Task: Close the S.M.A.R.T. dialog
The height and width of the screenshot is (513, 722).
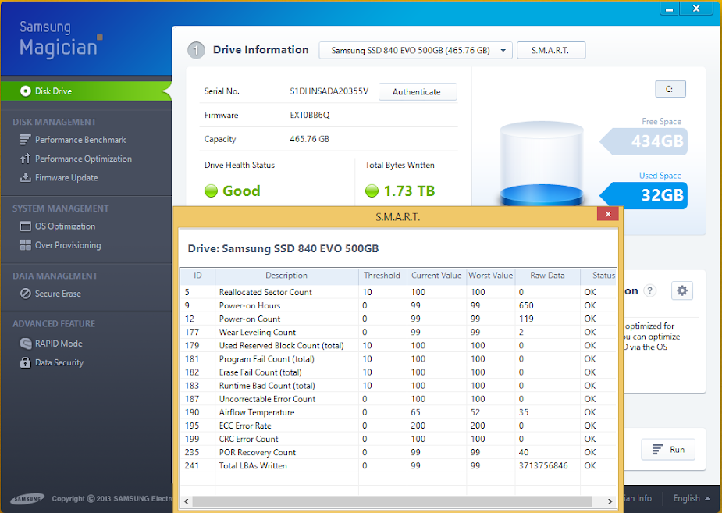Action: point(607,215)
